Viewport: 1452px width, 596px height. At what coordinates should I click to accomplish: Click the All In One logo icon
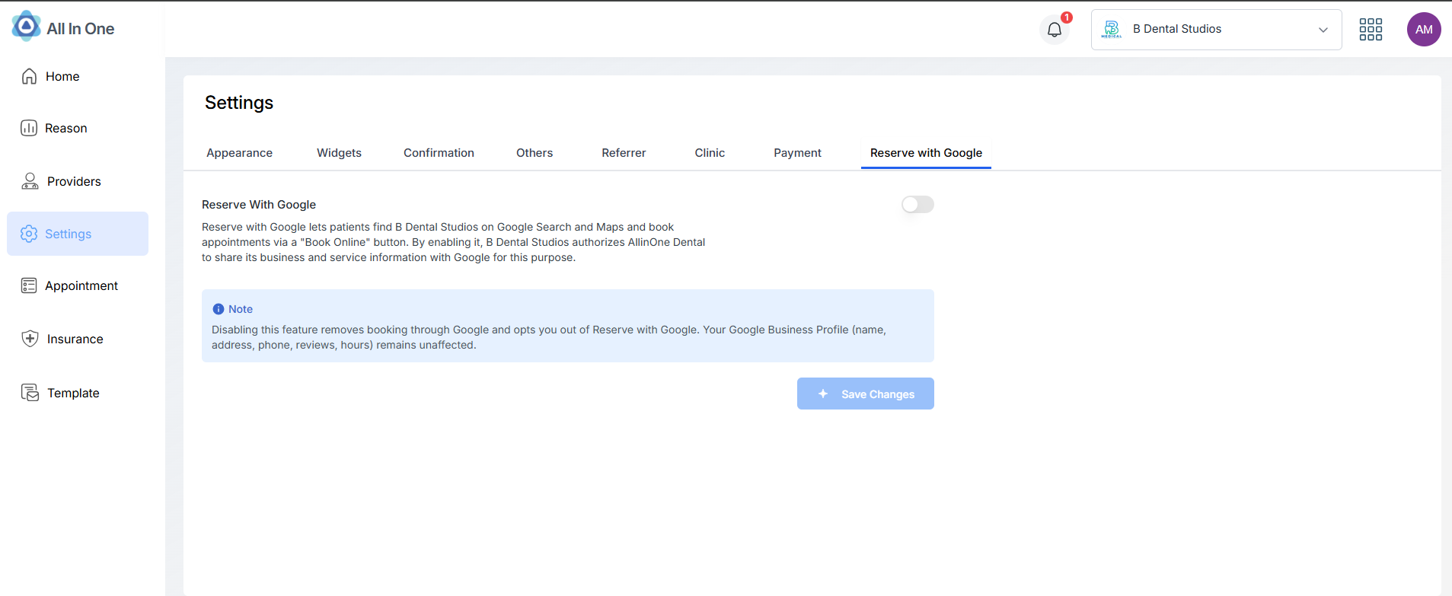click(x=26, y=26)
